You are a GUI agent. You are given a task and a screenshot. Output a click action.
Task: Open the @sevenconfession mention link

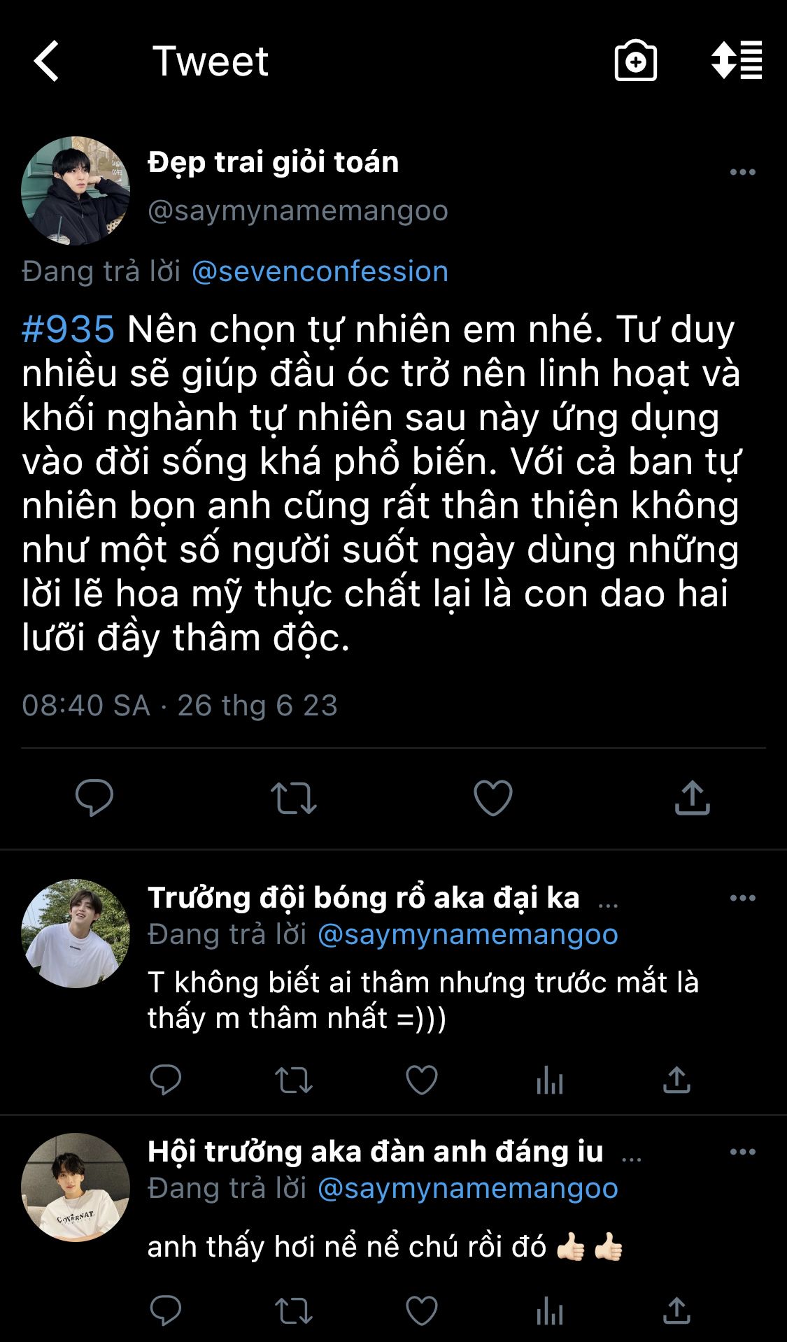point(320,271)
